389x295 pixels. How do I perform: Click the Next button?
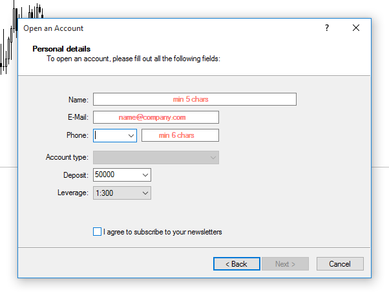pyautogui.click(x=286, y=264)
